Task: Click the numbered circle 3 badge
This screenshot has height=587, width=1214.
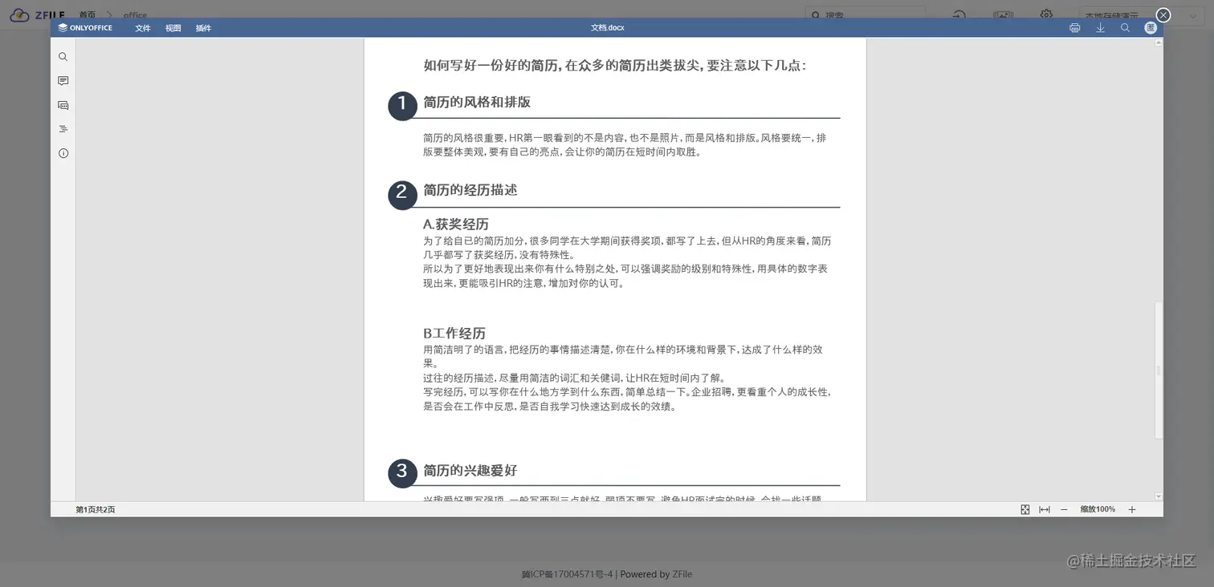Action: coord(402,473)
